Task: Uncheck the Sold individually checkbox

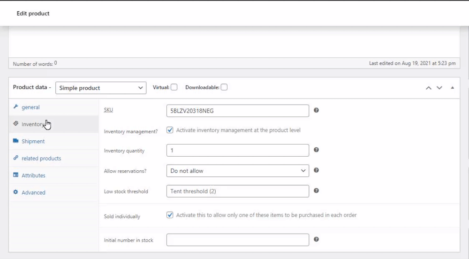Action: [170, 215]
